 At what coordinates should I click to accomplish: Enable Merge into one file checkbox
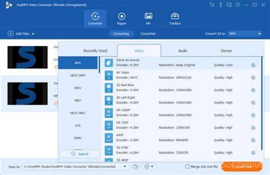pyautogui.click(x=187, y=167)
